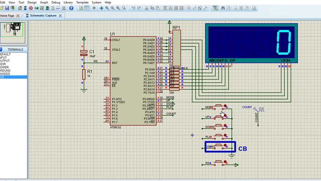Open the Project Notes toolbar icon

pos(64,8)
